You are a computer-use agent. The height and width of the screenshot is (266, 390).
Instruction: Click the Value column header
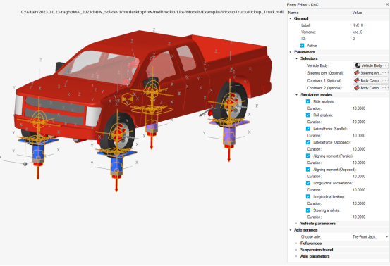click(357, 13)
